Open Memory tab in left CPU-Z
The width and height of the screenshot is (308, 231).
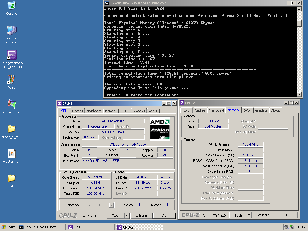pos(111,111)
